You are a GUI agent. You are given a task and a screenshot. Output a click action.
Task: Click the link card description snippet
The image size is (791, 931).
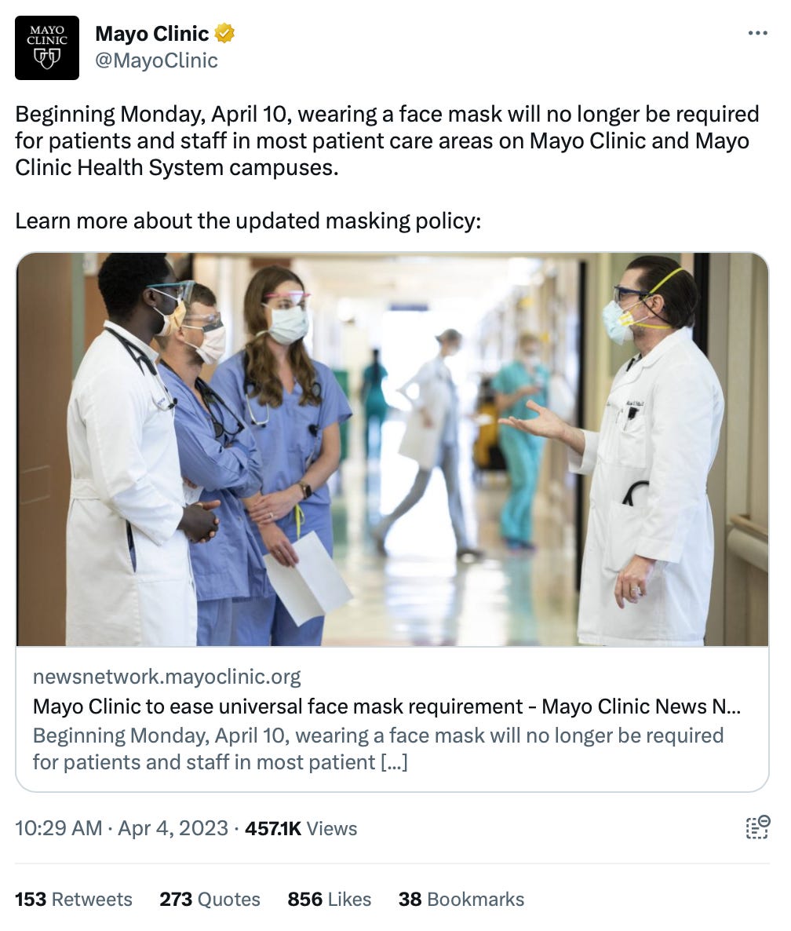[378, 749]
